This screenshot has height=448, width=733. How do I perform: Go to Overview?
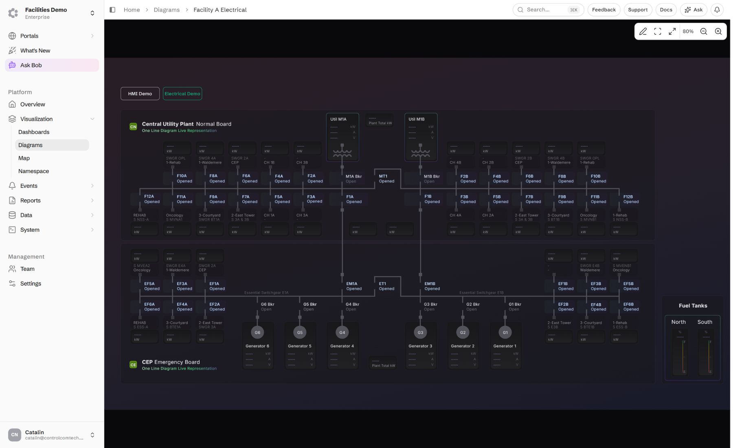pyautogui.click(x=52, y=105)
